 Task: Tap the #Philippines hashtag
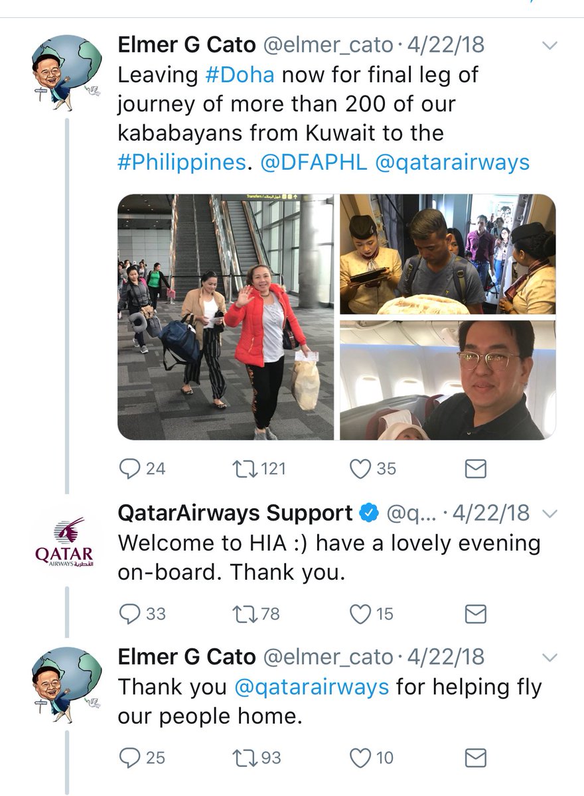(x=181, y=163)
